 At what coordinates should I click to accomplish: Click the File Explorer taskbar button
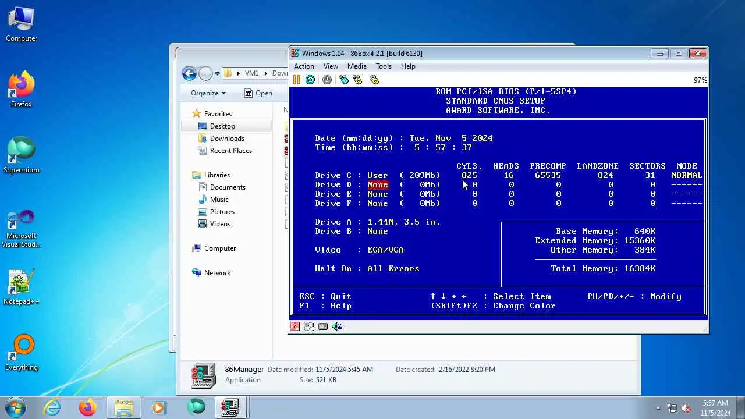pyautogui.click(x=124, y=407)
